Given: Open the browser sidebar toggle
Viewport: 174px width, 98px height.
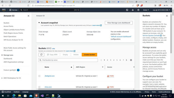Looking at the screenshot, I should click(x=155, y=5).
